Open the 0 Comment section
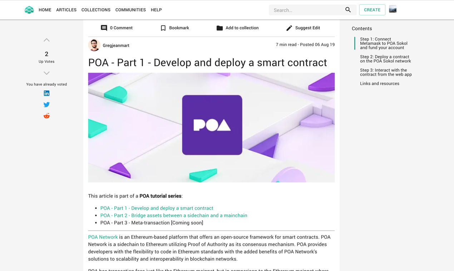This screenshot has height=271, width=454. (121, 28)
